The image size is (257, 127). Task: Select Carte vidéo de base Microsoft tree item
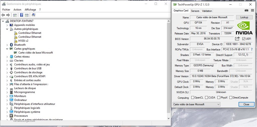pyautogui.click(x=35, y=53)
